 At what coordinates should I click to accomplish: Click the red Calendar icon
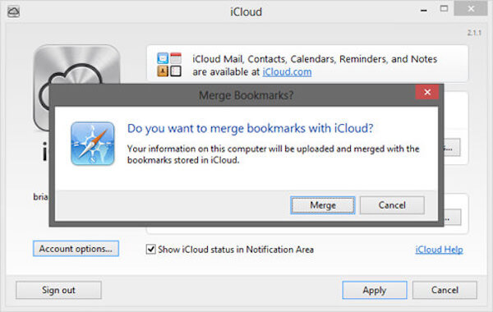[x=176, y=58]
